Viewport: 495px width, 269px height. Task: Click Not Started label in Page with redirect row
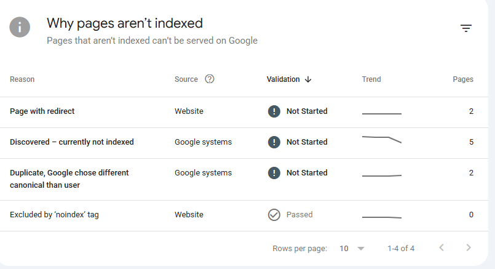click(307, 111)
